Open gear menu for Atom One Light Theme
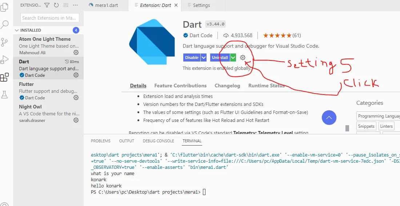Screen dimensions: 400x206 [76, 52]
